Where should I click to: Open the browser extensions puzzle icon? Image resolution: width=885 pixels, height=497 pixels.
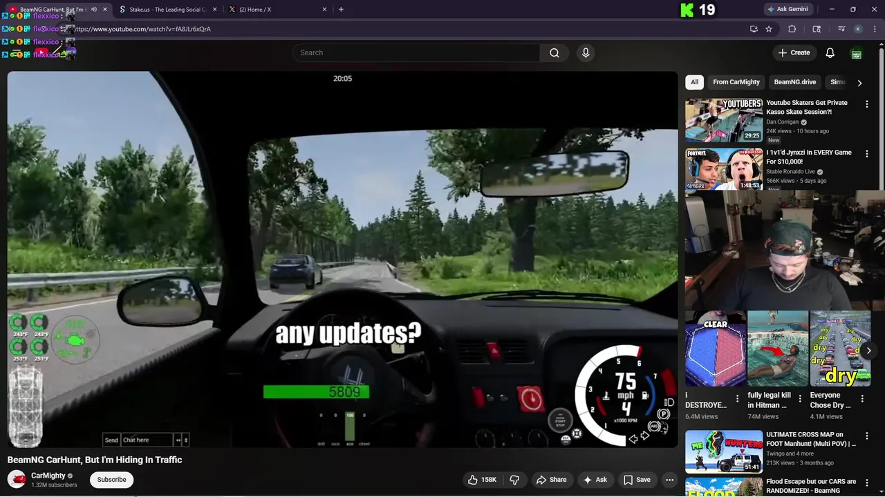click(792, 29)
